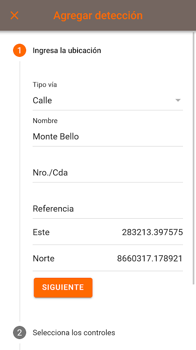Click the Tipo vía field label
196x350 pixels.
pos(45,85)
